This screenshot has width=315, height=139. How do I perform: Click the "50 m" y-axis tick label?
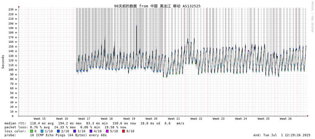[x=13, y=93]
